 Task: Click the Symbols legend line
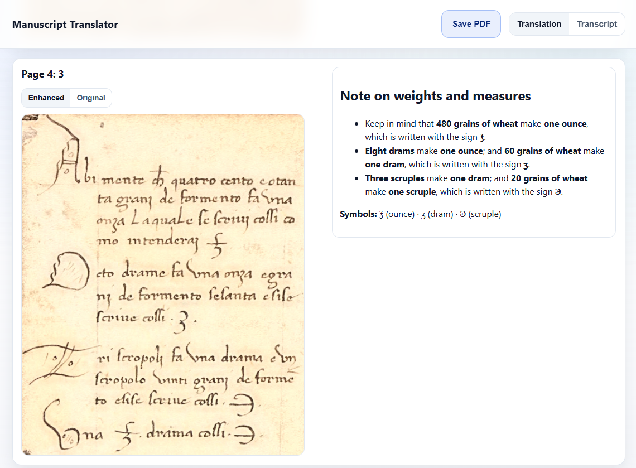click(420, 214)
